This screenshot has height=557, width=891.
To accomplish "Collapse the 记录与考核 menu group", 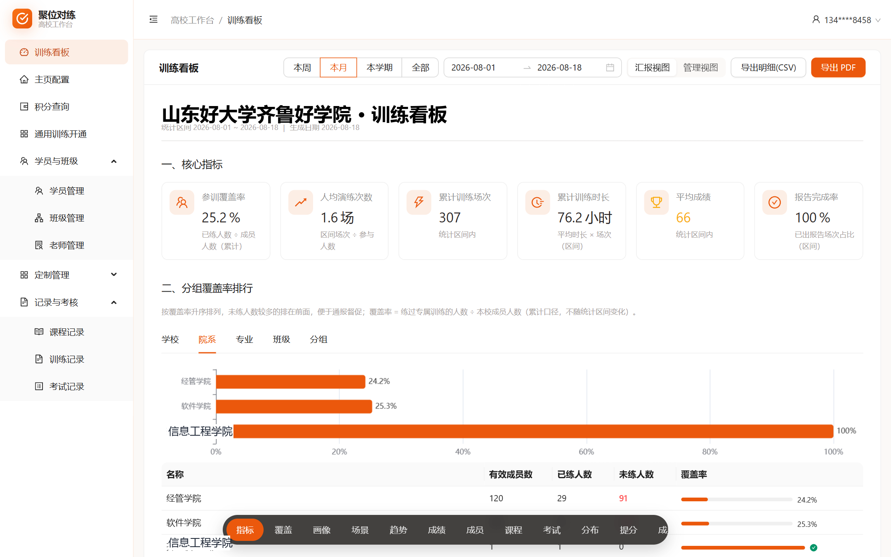I will point(66,302).
